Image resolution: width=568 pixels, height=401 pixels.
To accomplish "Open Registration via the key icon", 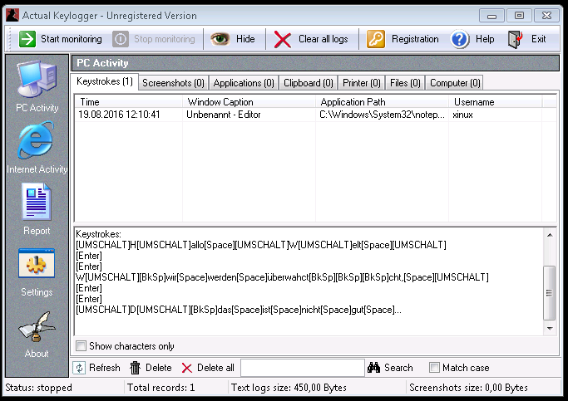I will click(x=376, y=39).
